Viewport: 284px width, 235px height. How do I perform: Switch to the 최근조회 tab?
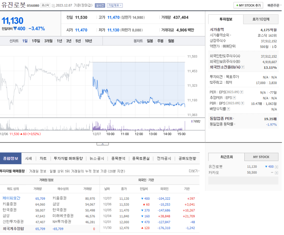(x=226, y=157)
